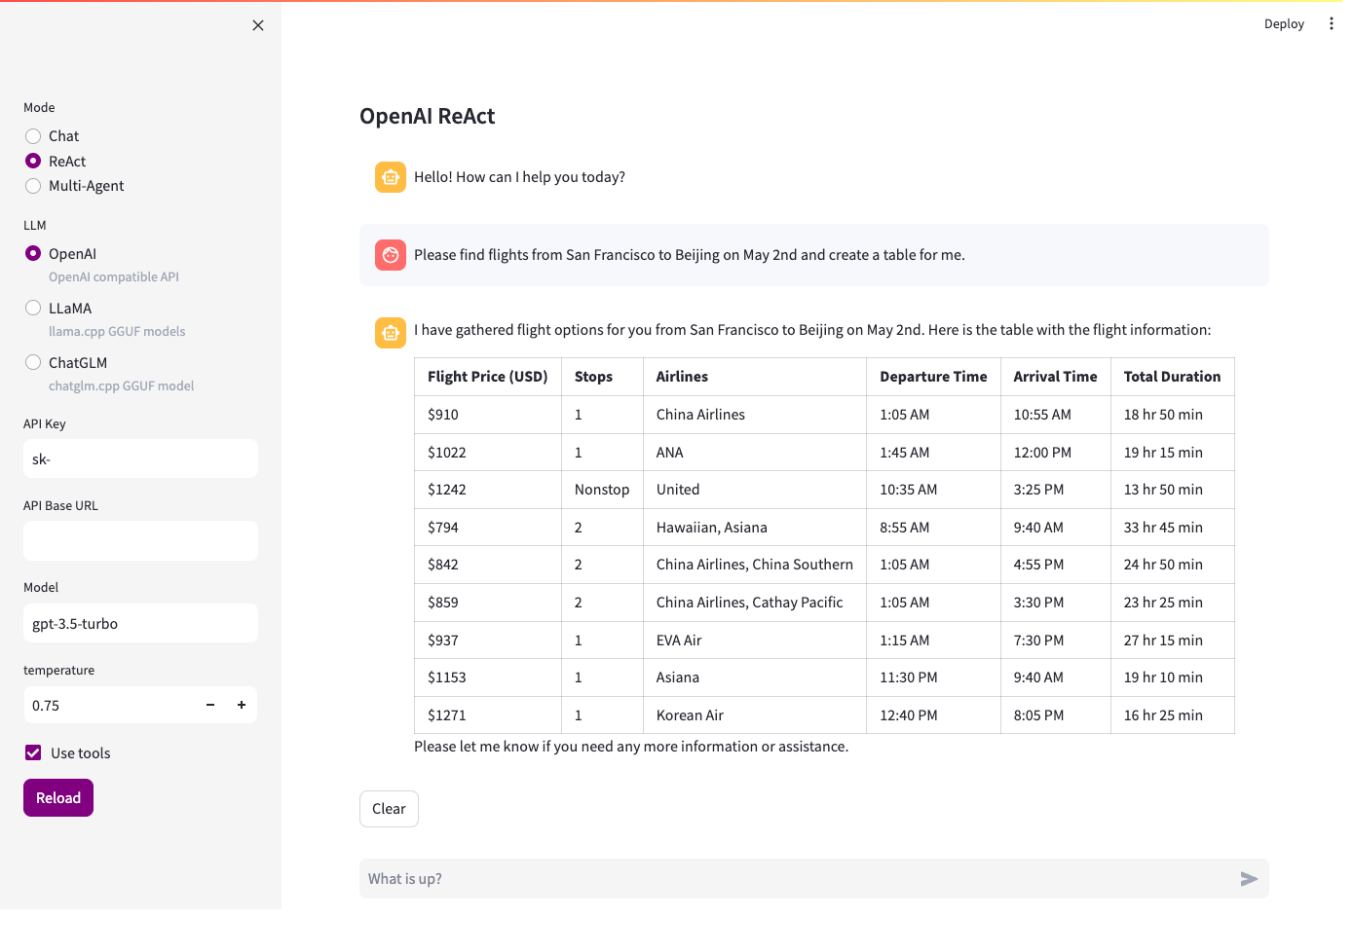The height and width of the screenshot is (952, 1353).
Task: Click the 'What is up?' chat input
Action: (x=797, y=879)
